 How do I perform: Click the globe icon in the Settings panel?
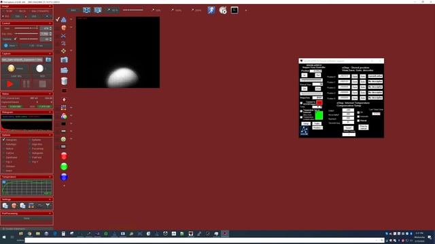[x=14, y=205]
